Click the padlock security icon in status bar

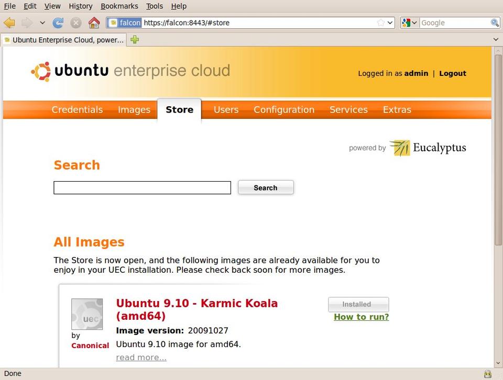[x=488, y=374]
